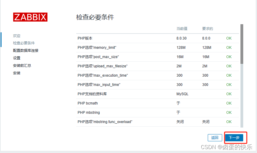Click the 检查必要条件 page heading

point(95,17)
